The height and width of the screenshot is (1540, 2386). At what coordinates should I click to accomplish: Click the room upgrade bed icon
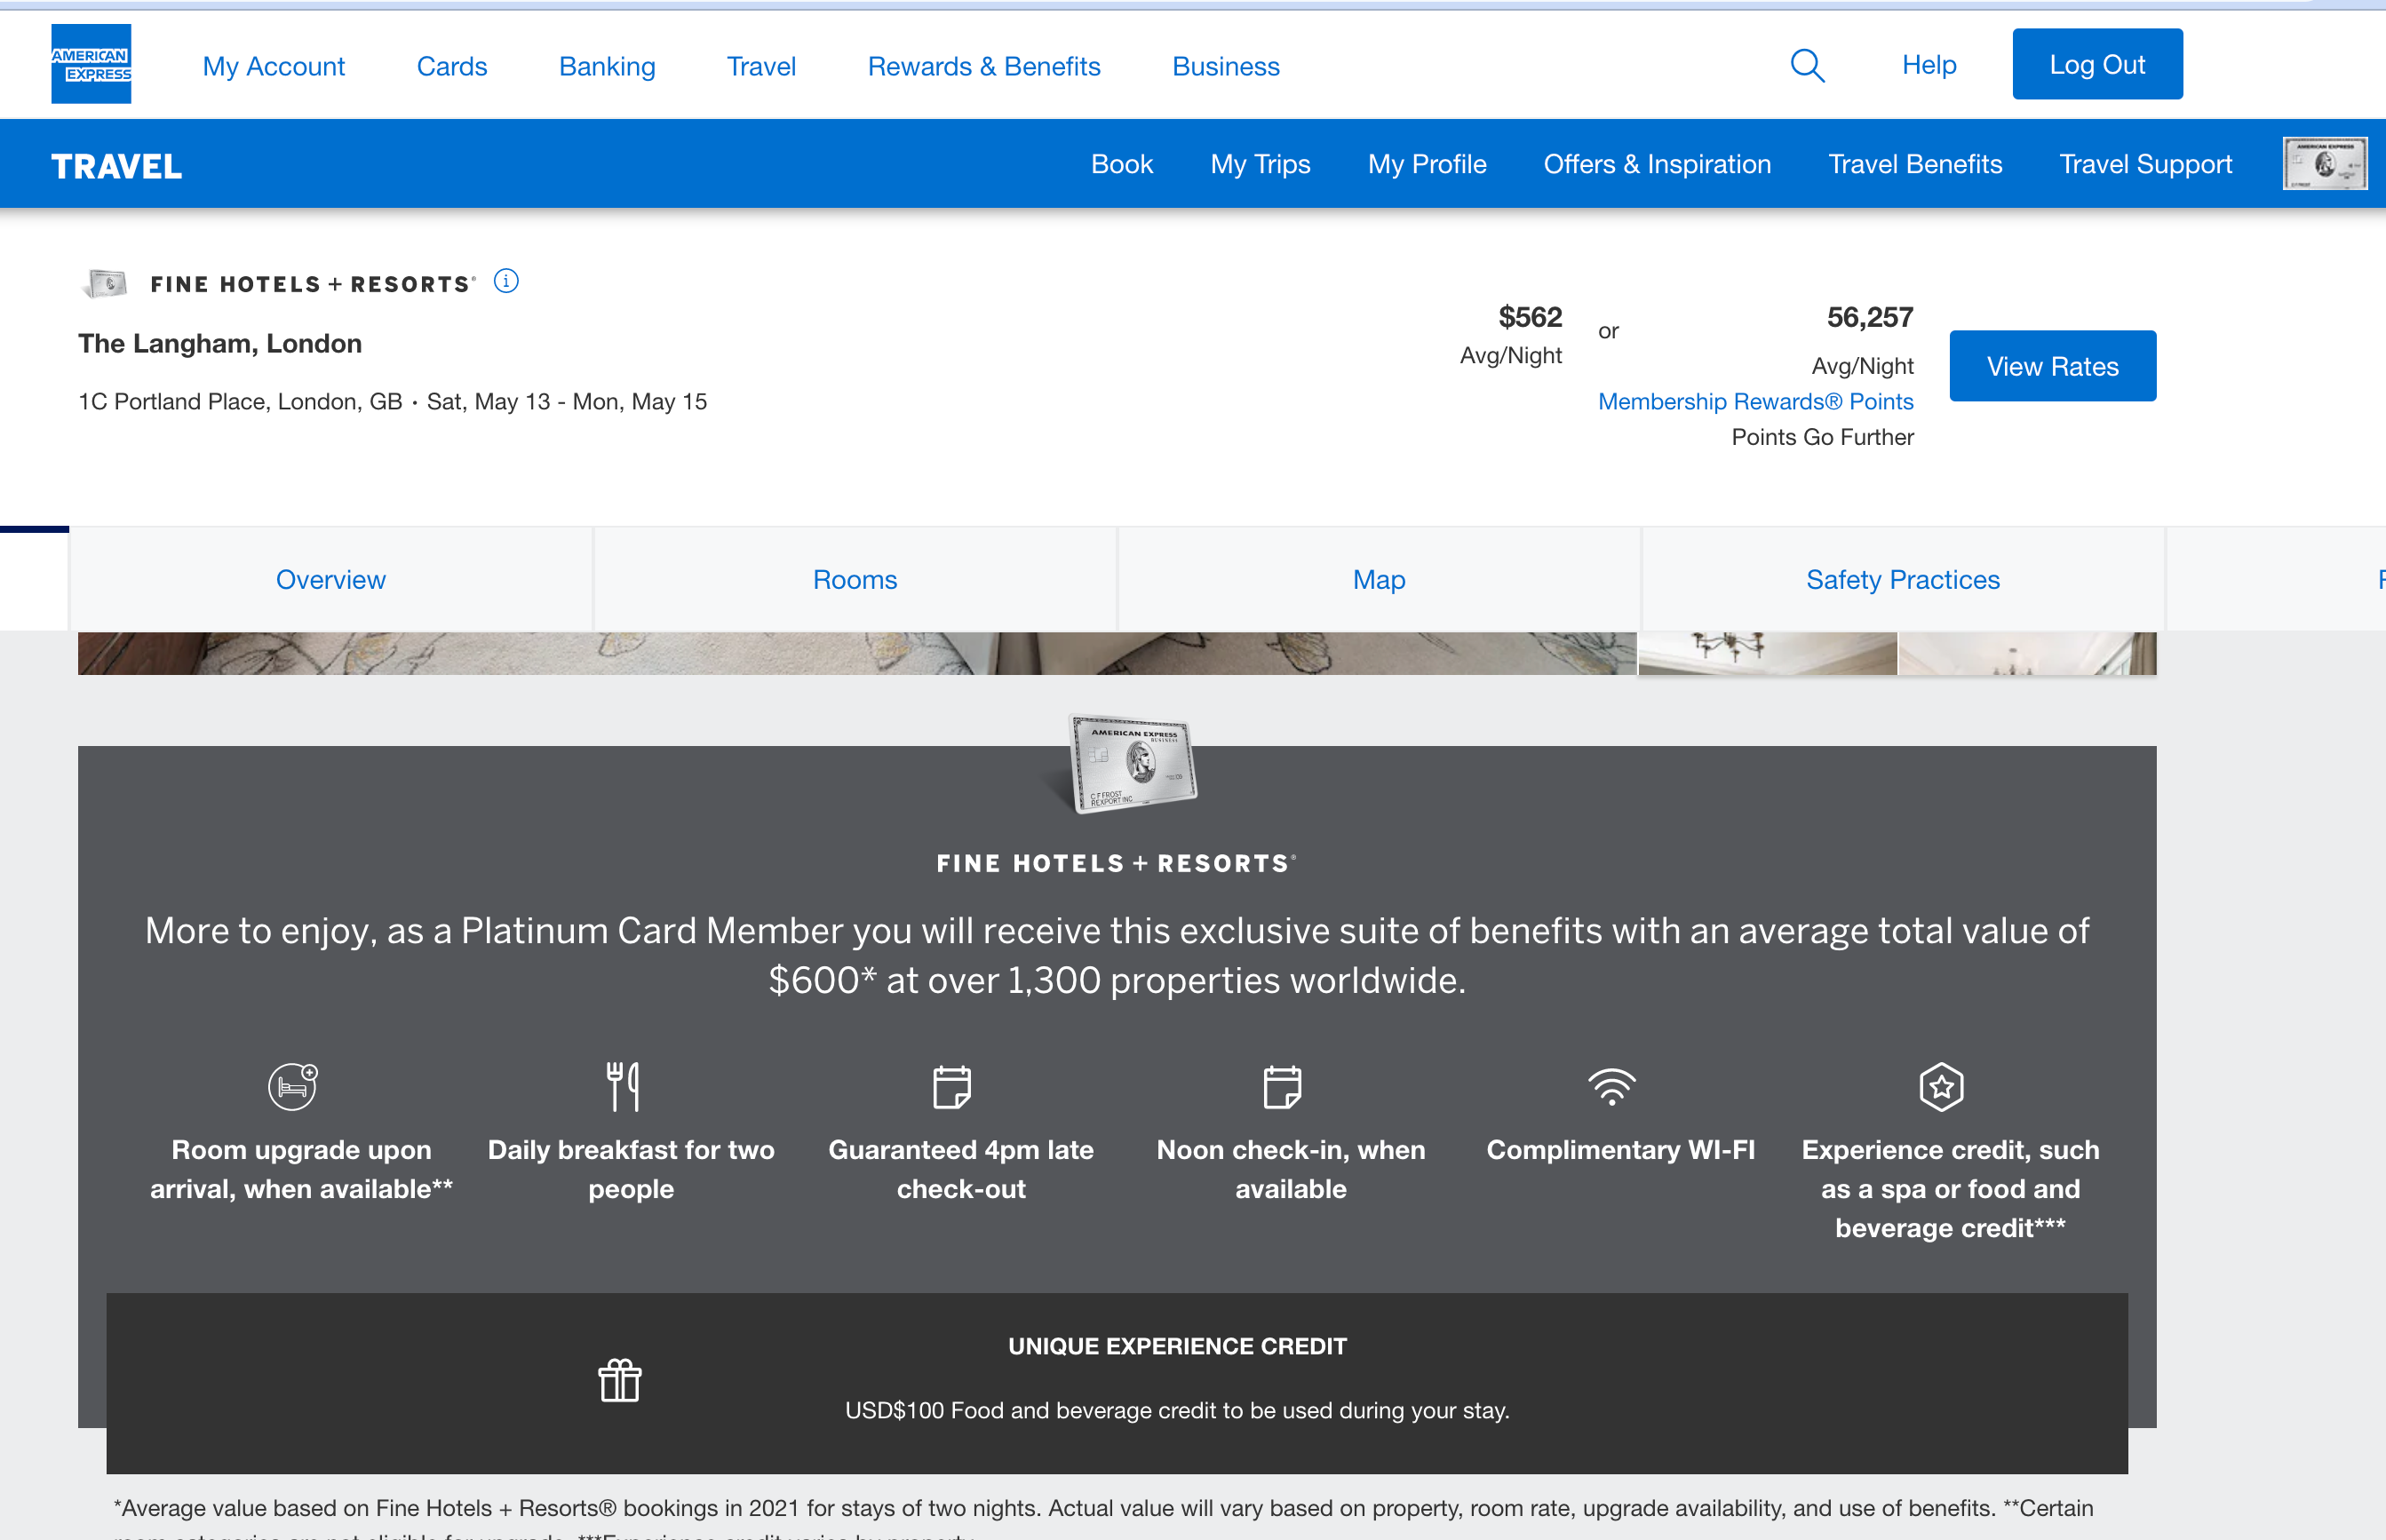coord(293,1086)
